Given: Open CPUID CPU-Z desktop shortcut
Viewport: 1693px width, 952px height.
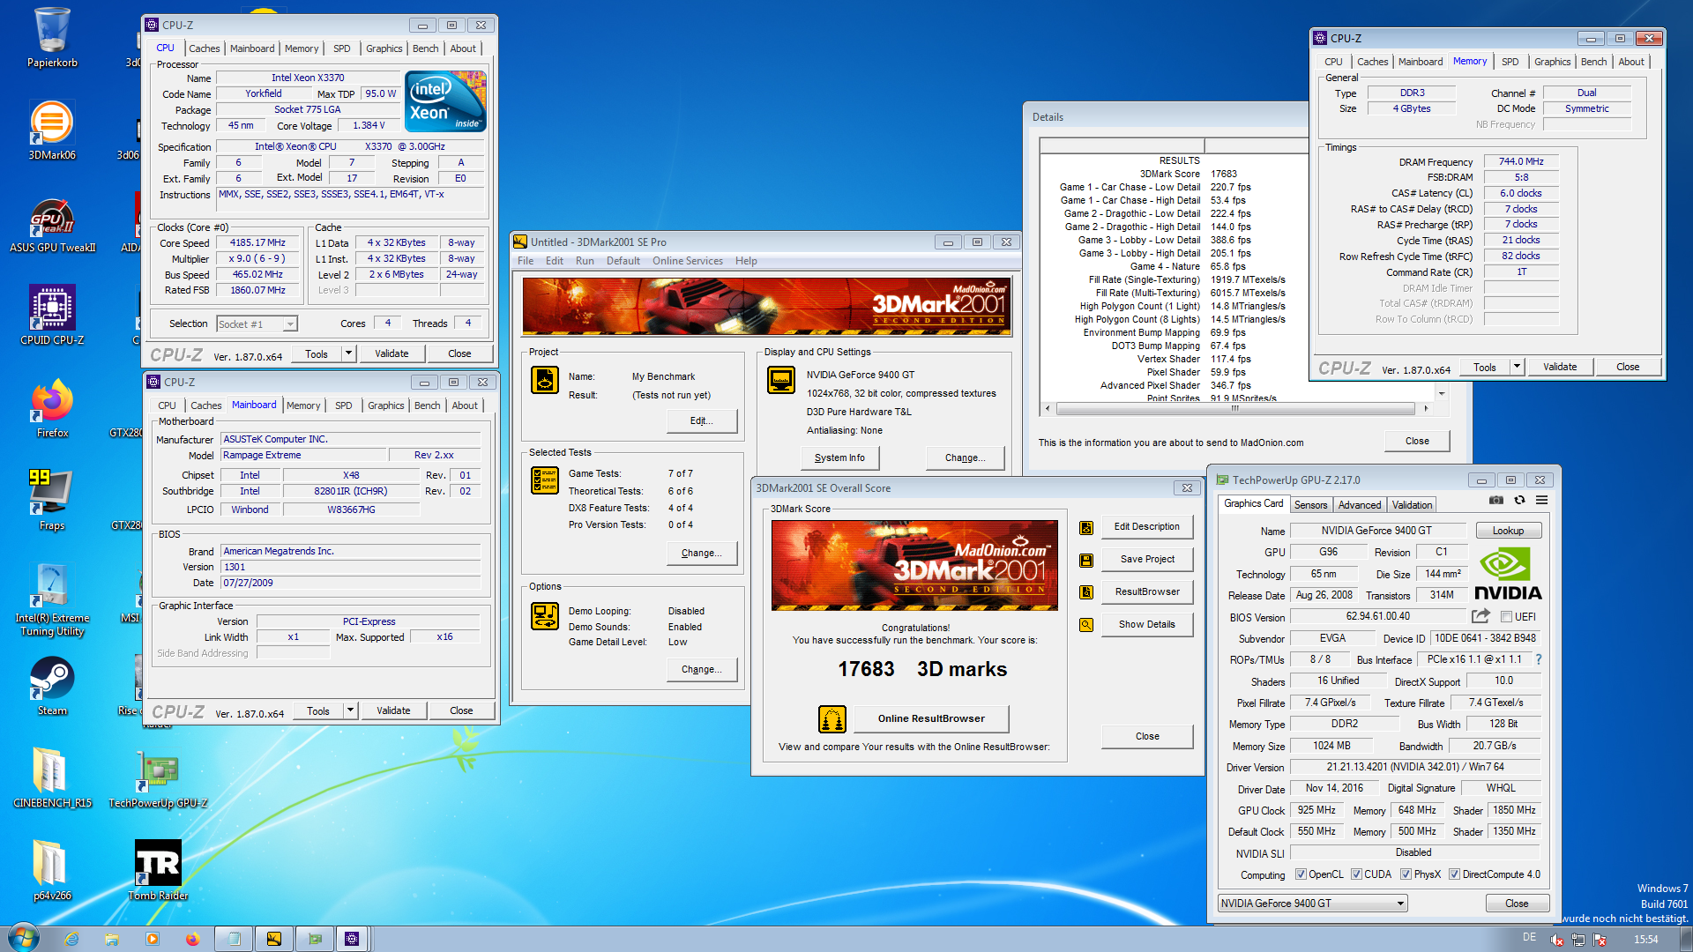Looking at the screenshot, I should tap(52, 316).
